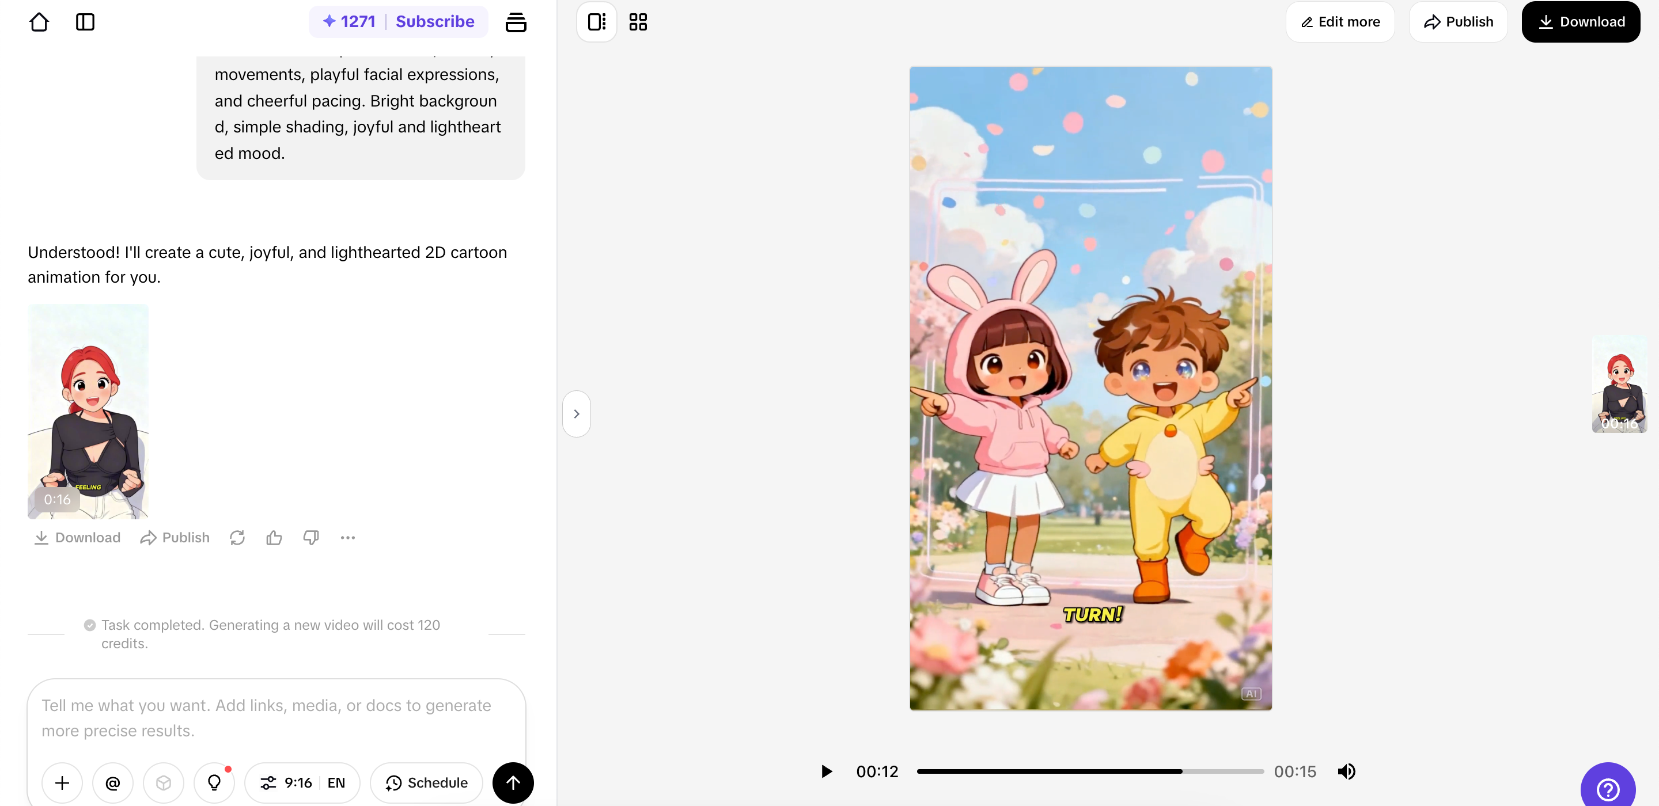The height and width of the screenshot is (806, 1659).
Task: Go to home via house icon
Action: tap(39, 22)
